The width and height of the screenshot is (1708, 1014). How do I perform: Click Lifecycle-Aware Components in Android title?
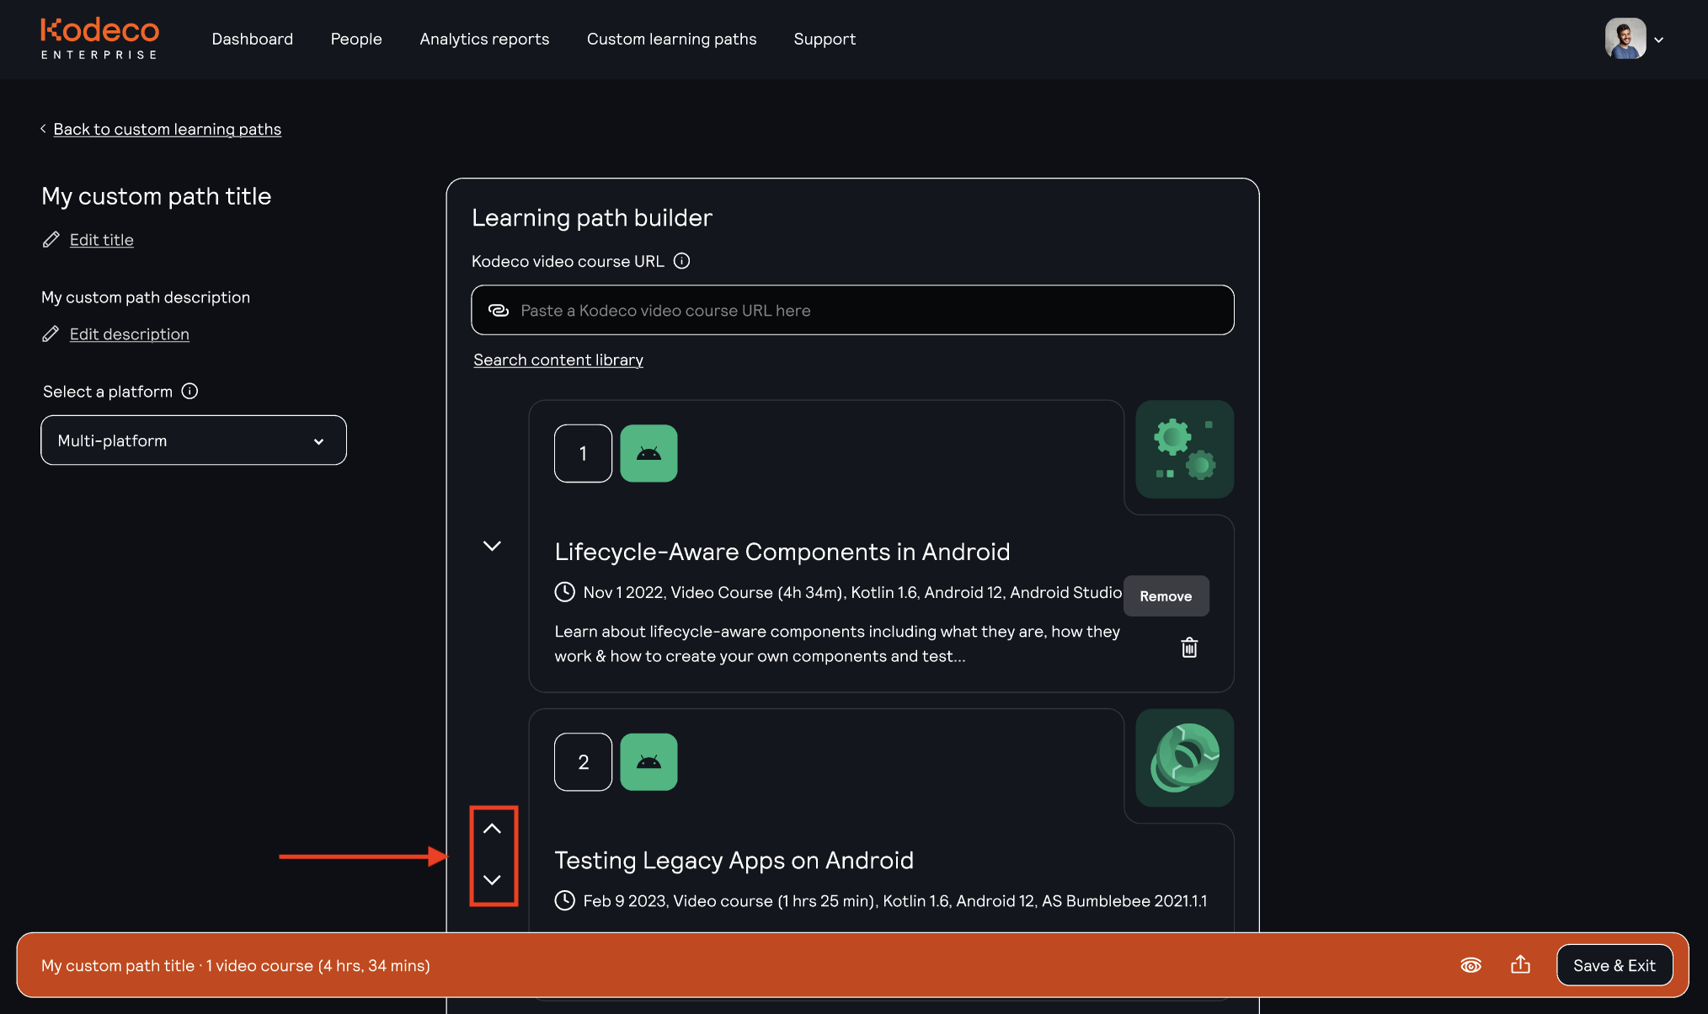[782, 552]
